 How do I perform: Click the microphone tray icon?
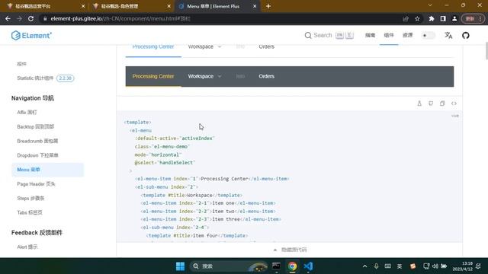click(x=376, y=266)
